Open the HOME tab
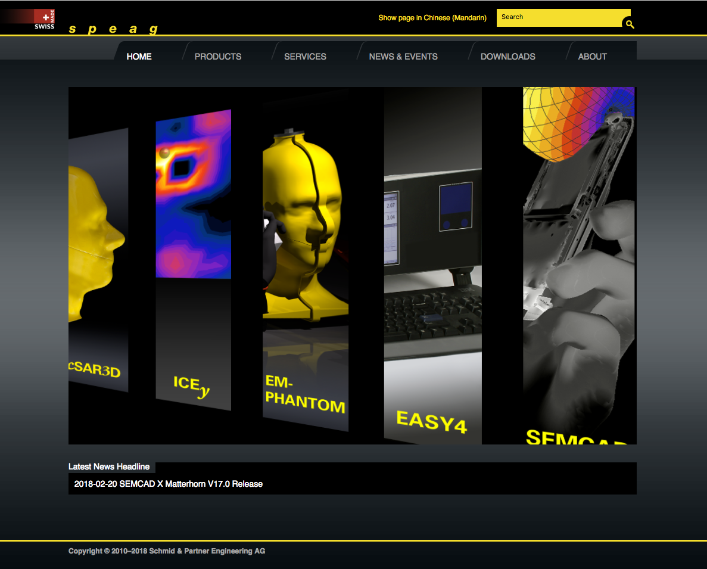The image size is (707, 569). coord(139,57)
